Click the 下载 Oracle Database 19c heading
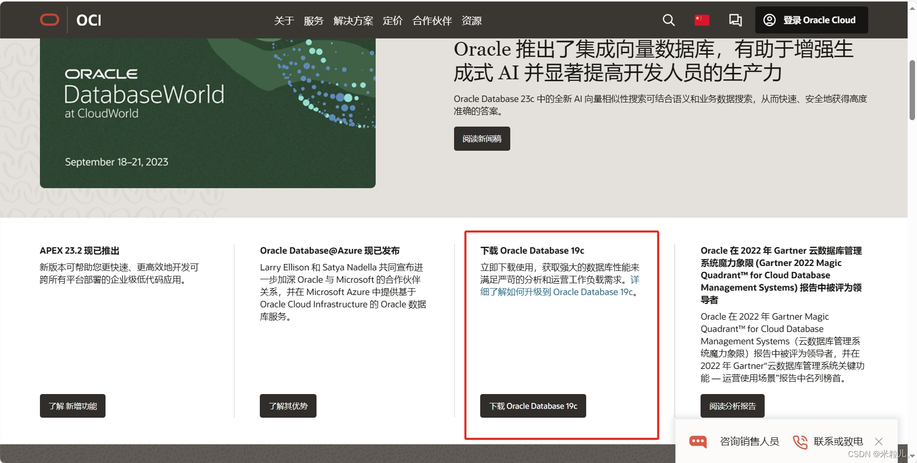Viewport: 917px width, 463px height. (532, 251)
